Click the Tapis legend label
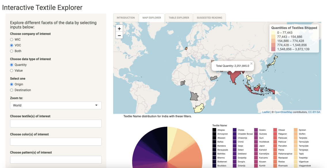The image size is (327, 168). tap(301, 154)
